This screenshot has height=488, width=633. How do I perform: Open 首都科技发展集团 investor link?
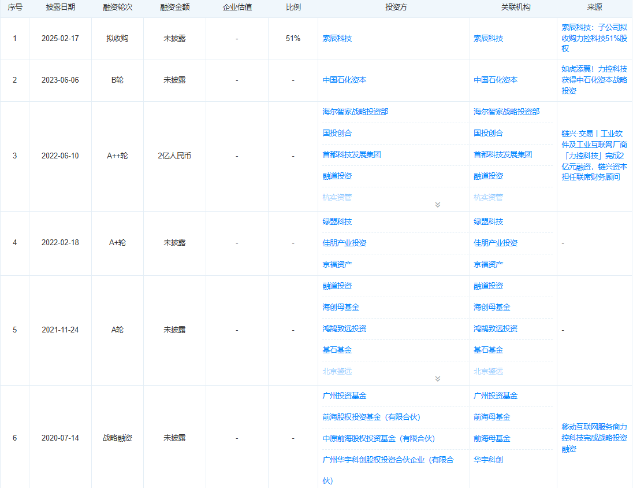point(352,155)
